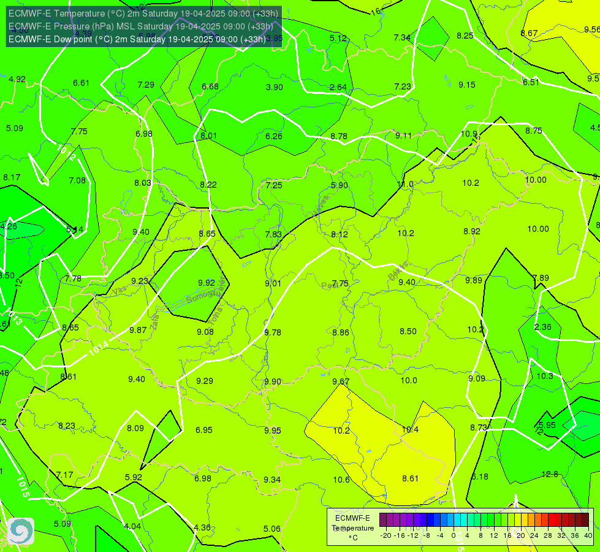Click the dew point value 9.92
This screenshot has height=552, width=600.
pos(207,283)
